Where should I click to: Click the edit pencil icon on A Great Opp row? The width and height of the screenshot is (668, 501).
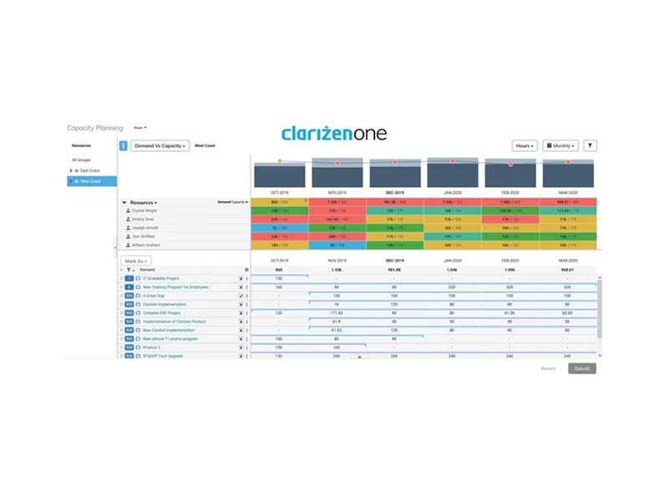click(241, 296)
